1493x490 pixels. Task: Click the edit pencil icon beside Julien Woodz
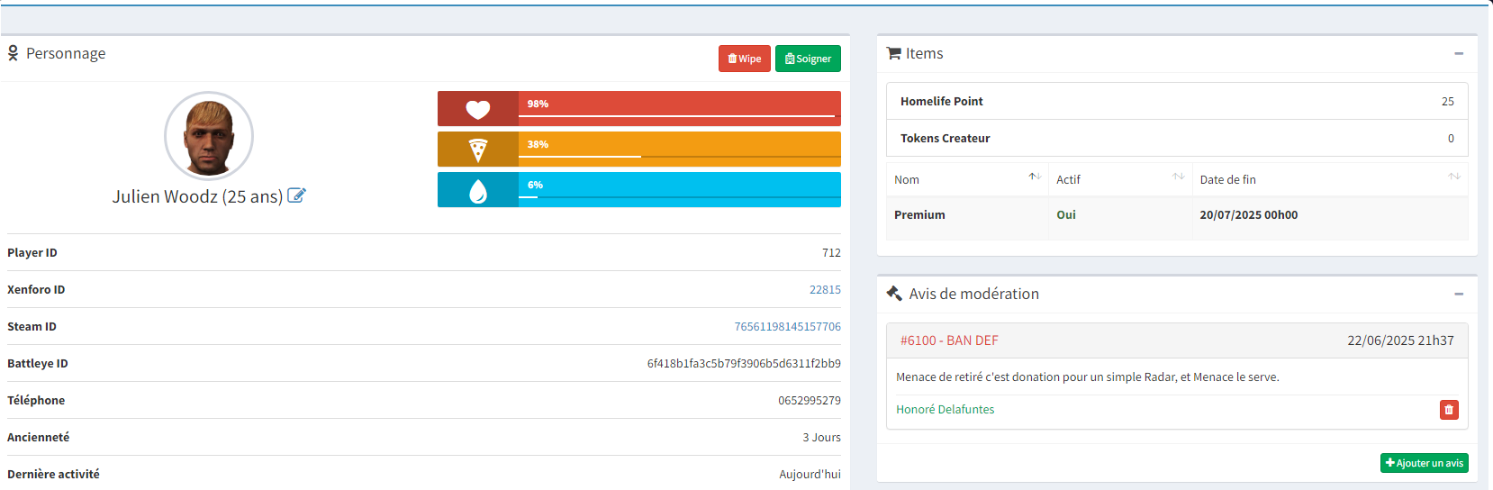(296, 195)
